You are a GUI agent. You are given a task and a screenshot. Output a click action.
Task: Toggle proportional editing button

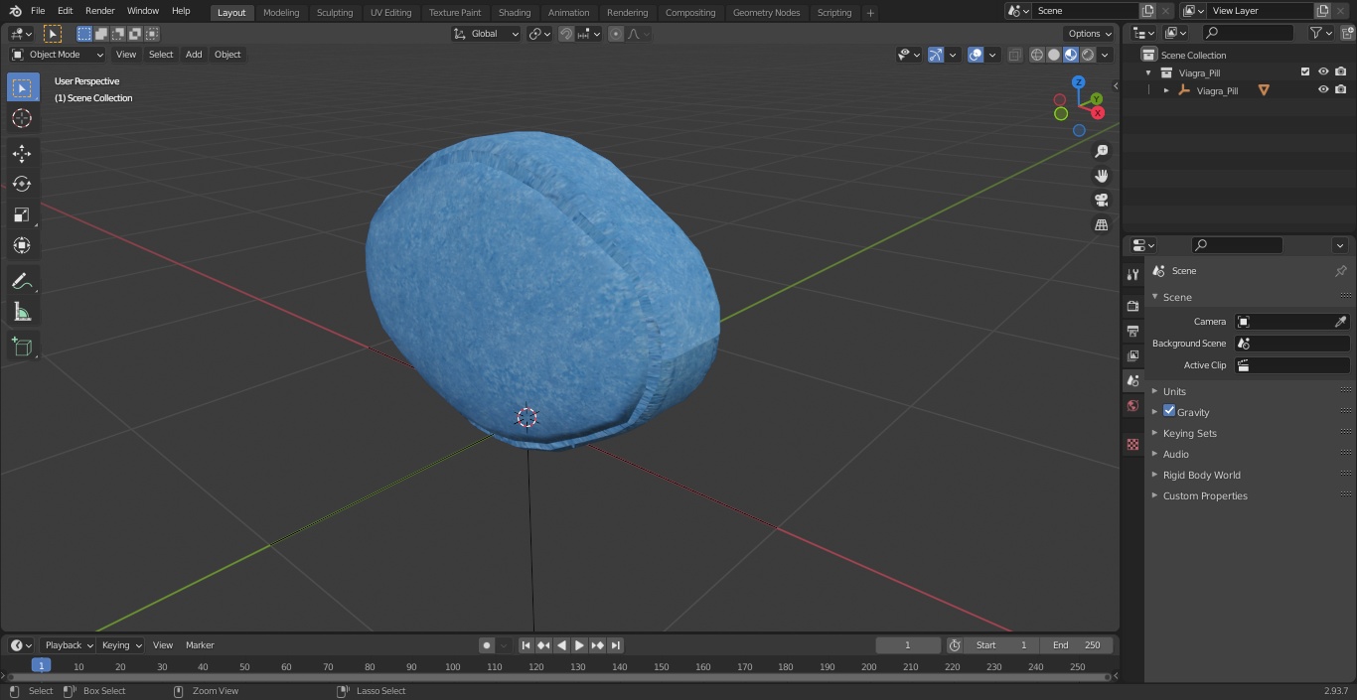[616, 34]
